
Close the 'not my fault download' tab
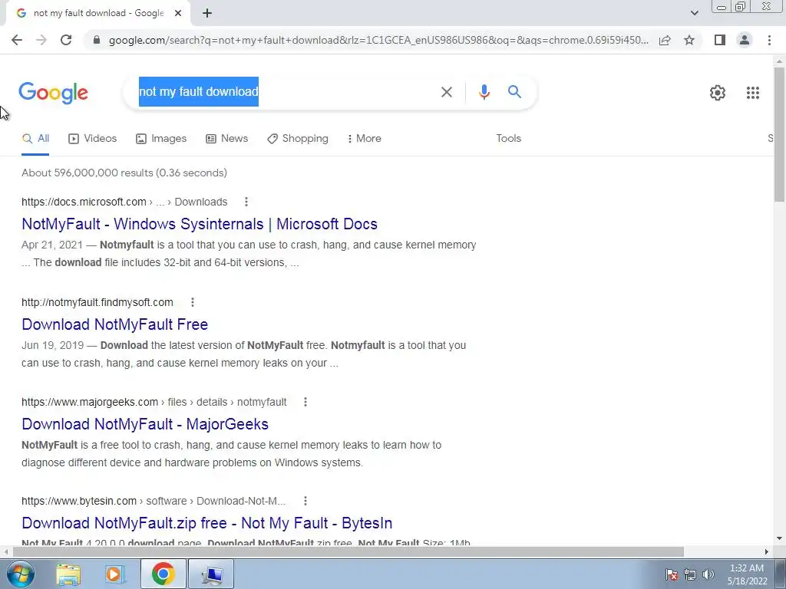177,13
